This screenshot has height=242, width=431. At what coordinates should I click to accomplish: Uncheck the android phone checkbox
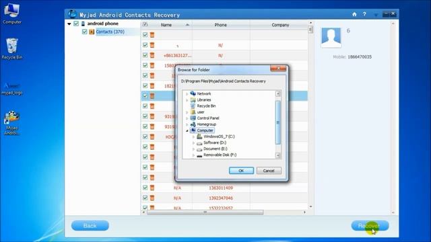point(76,24)
